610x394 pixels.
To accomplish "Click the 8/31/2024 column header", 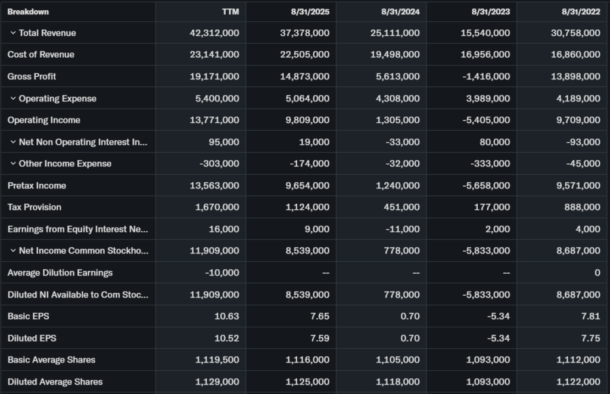I will point(400,11).
